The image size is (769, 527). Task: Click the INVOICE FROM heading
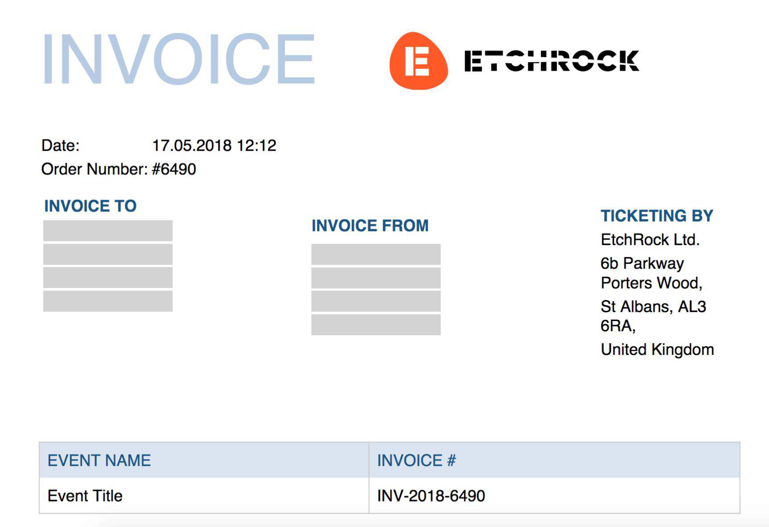(x=370, y=226)
